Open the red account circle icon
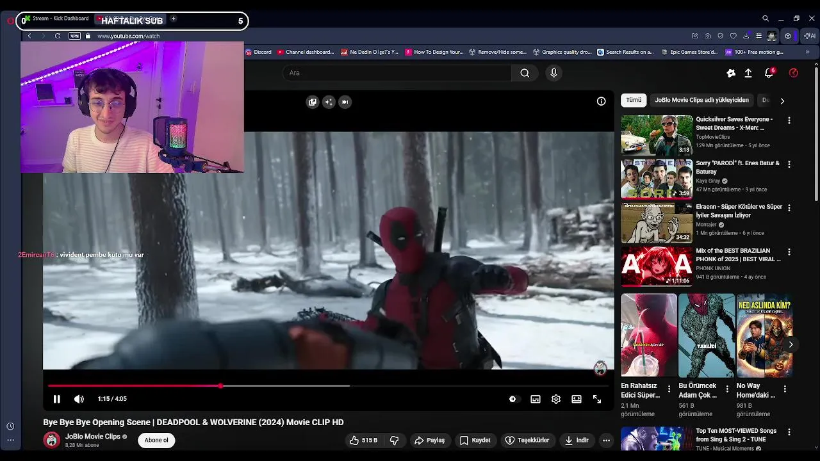The height and width of the screenshot is (461, 820). click(794, 73)
